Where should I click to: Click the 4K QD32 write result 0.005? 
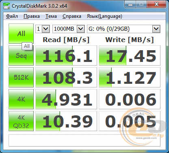point(130,121)
